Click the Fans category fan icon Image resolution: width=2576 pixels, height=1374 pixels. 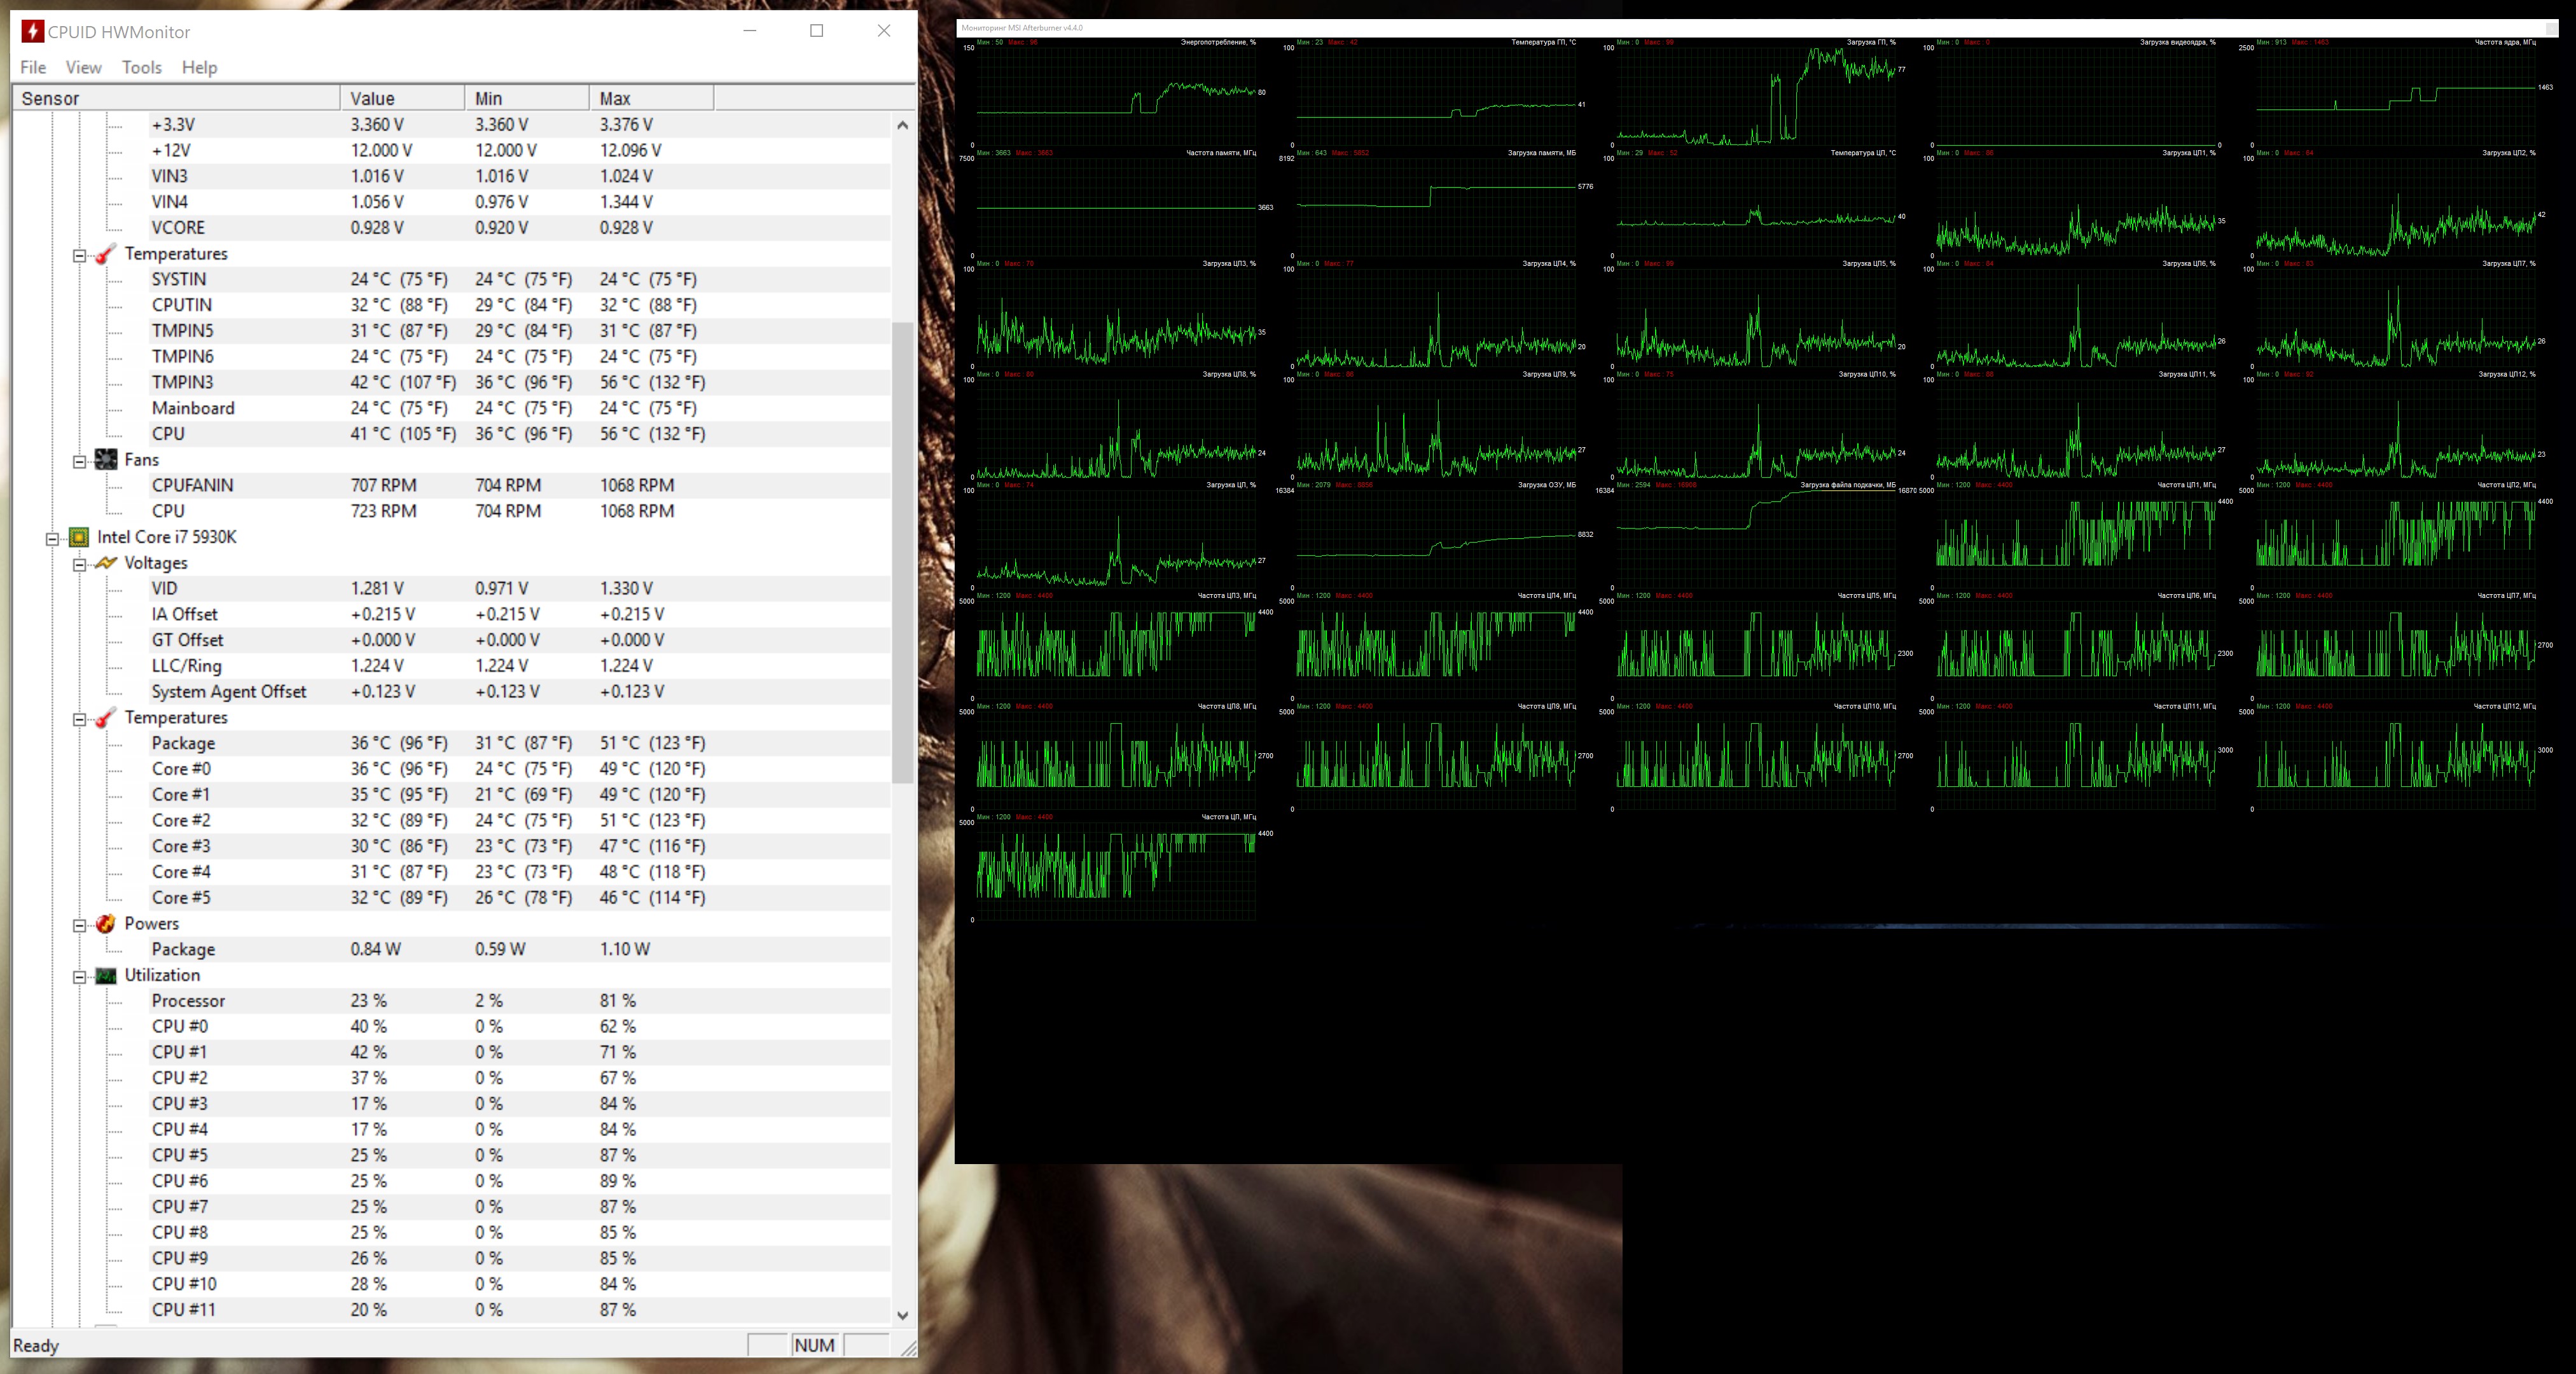105,460
